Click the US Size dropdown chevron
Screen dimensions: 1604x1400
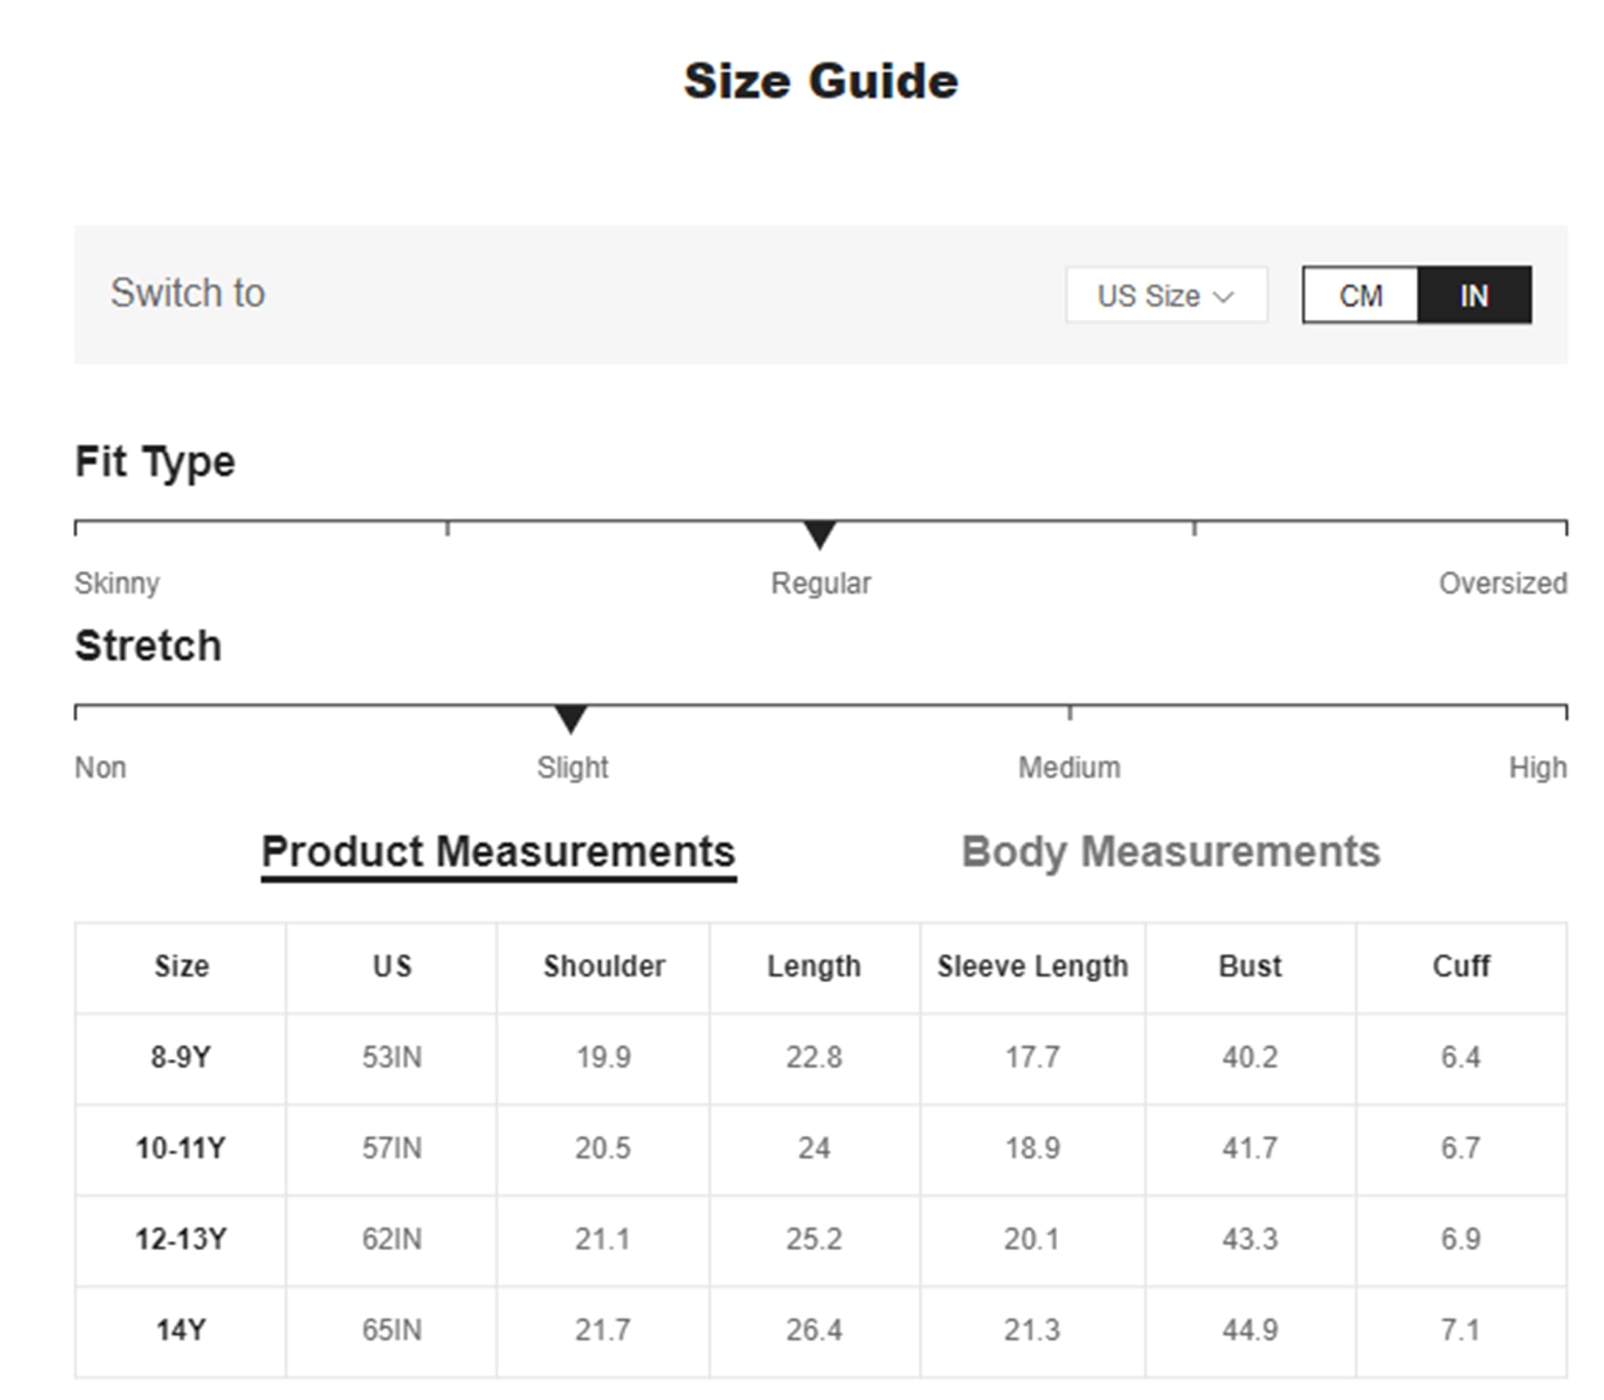coord(1223,296)
